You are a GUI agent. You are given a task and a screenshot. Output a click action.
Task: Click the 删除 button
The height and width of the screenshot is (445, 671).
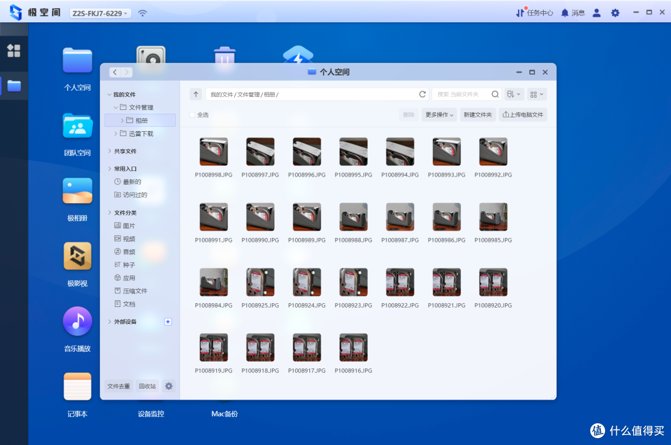point(409,115)
